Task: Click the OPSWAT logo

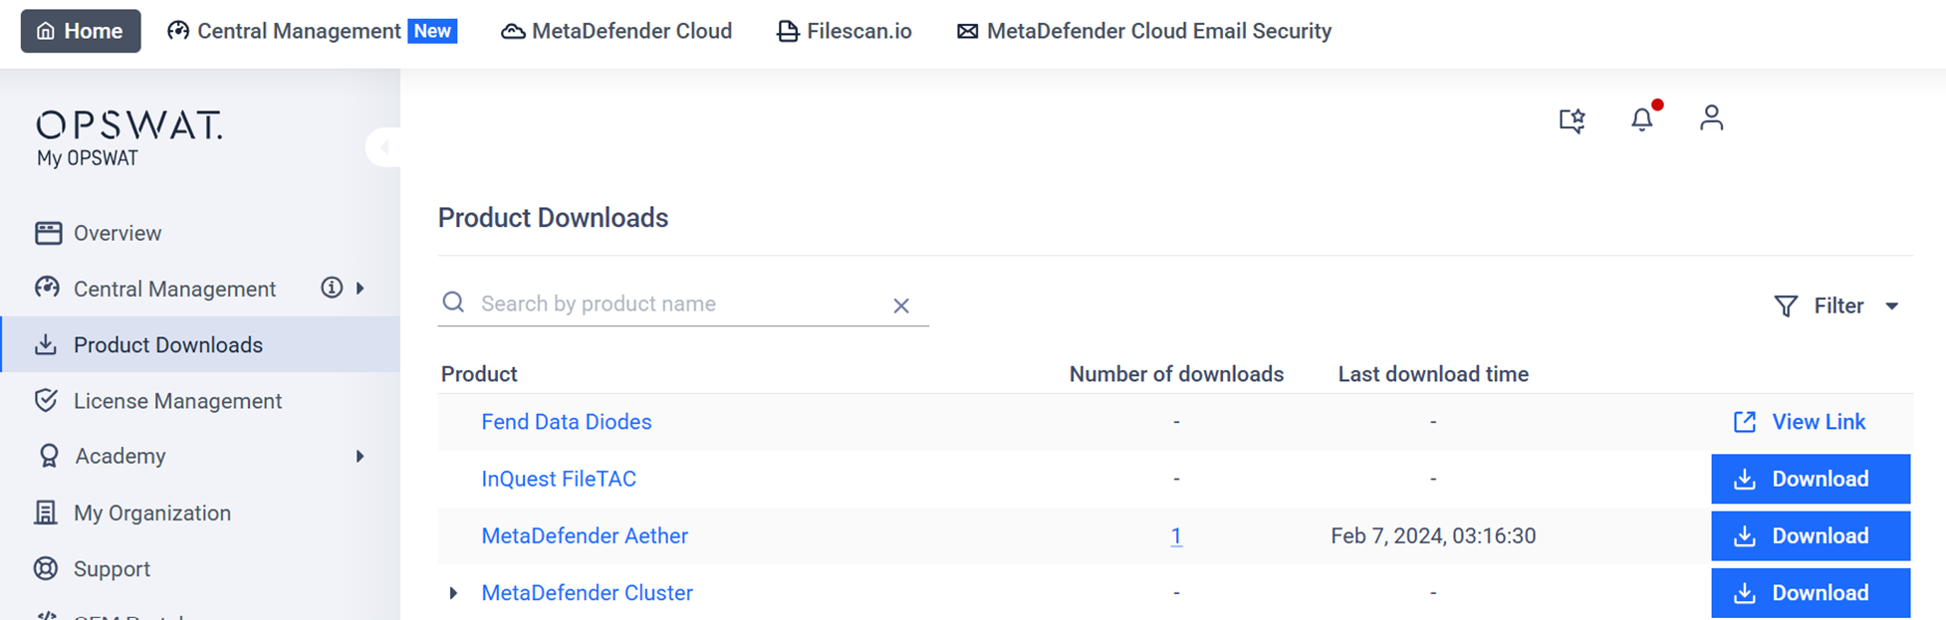Action: tap(128, 126)
